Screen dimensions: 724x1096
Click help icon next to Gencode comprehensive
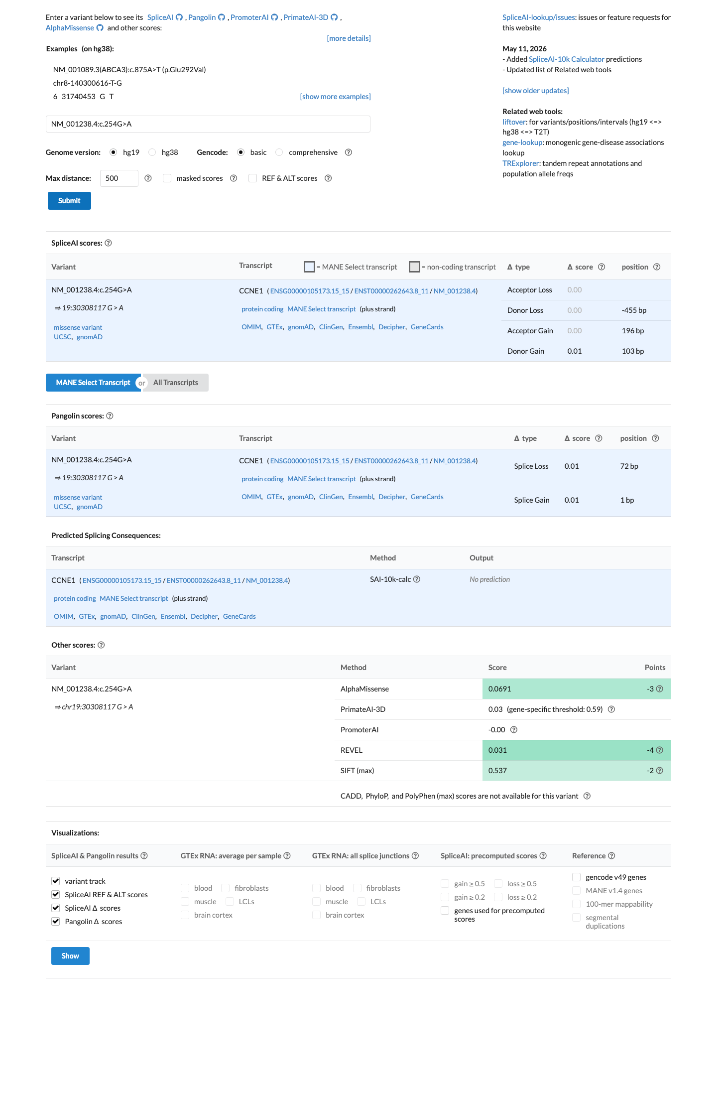pos(349,152)
